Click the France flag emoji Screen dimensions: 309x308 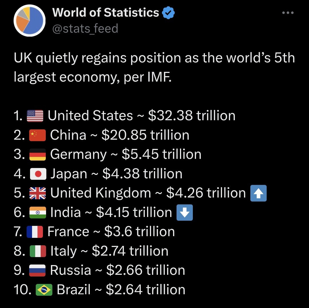pos(35,232)
